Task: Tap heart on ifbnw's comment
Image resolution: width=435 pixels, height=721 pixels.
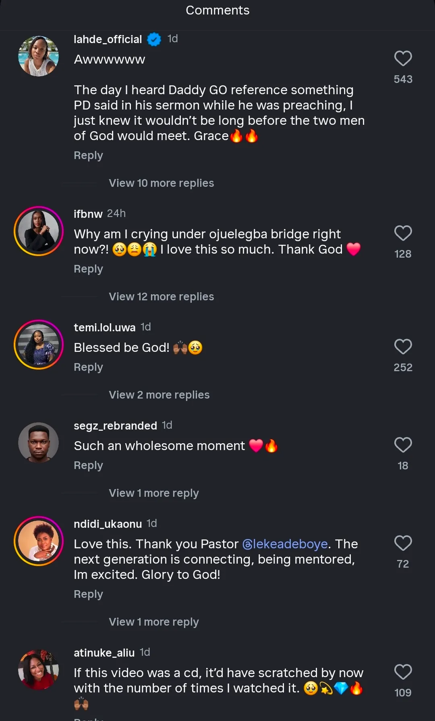Action: tap(403, 233)
